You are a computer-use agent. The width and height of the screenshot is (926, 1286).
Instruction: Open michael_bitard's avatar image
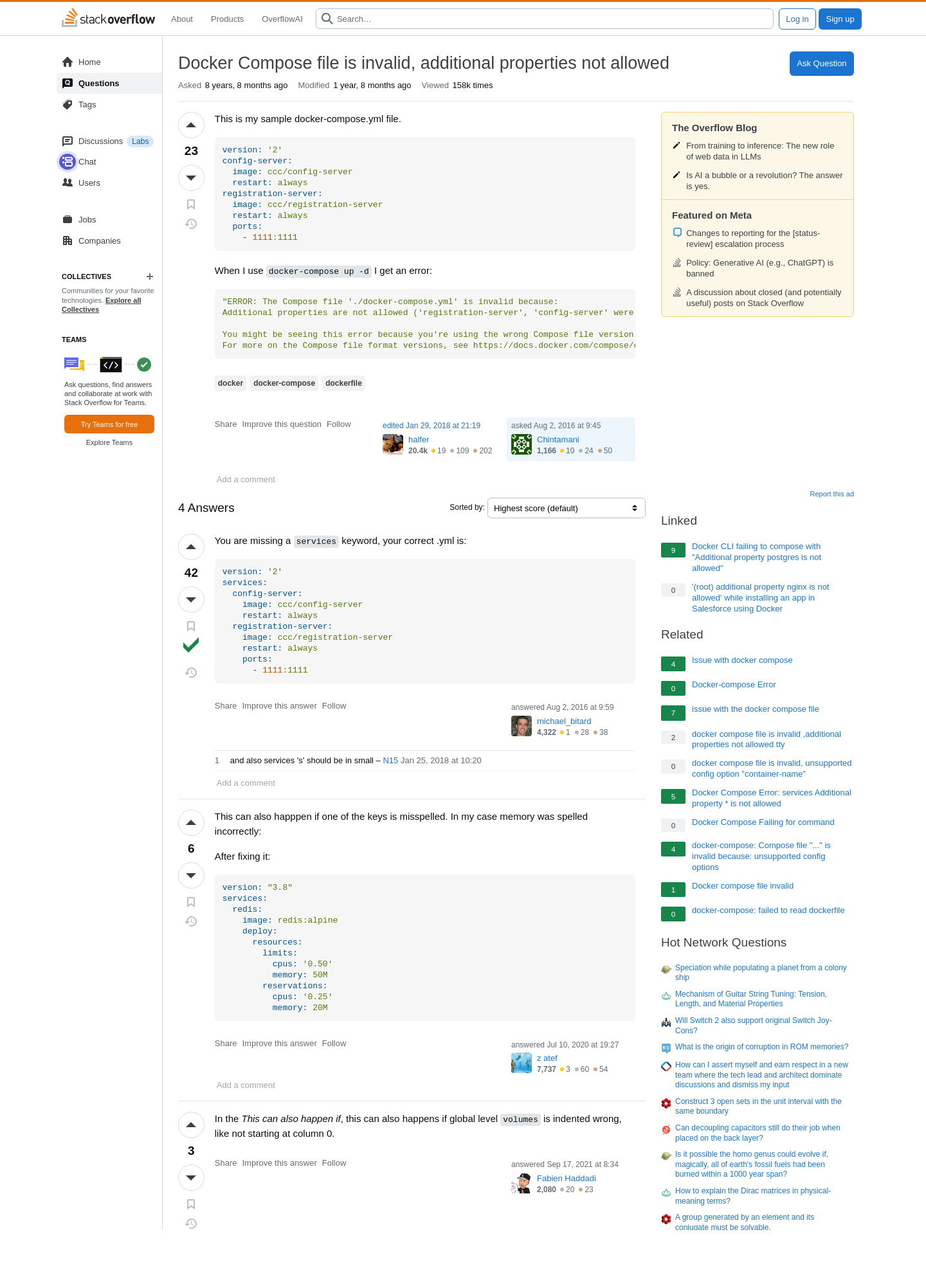pyautogui.click(x=522, y=726)
